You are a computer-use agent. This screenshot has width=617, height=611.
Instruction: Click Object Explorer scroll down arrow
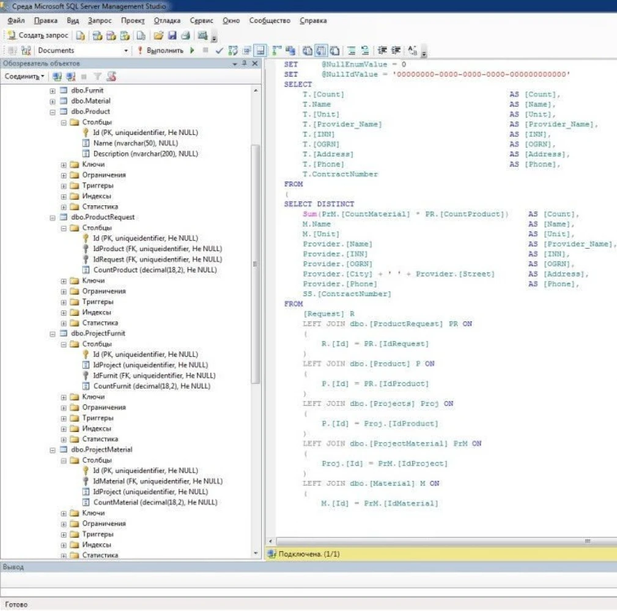point(256,553)
